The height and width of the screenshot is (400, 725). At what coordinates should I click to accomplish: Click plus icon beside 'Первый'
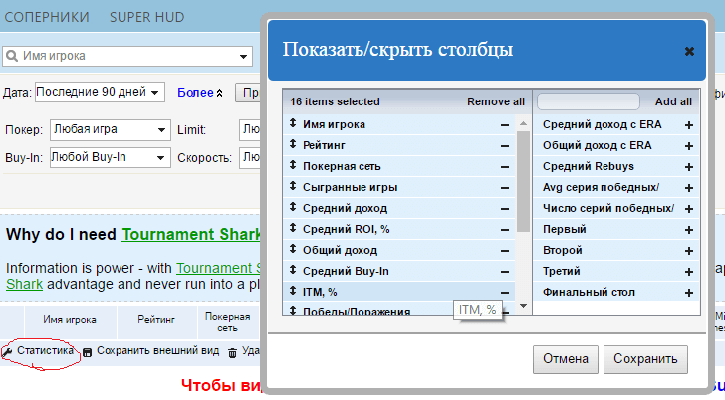point(688,230)
